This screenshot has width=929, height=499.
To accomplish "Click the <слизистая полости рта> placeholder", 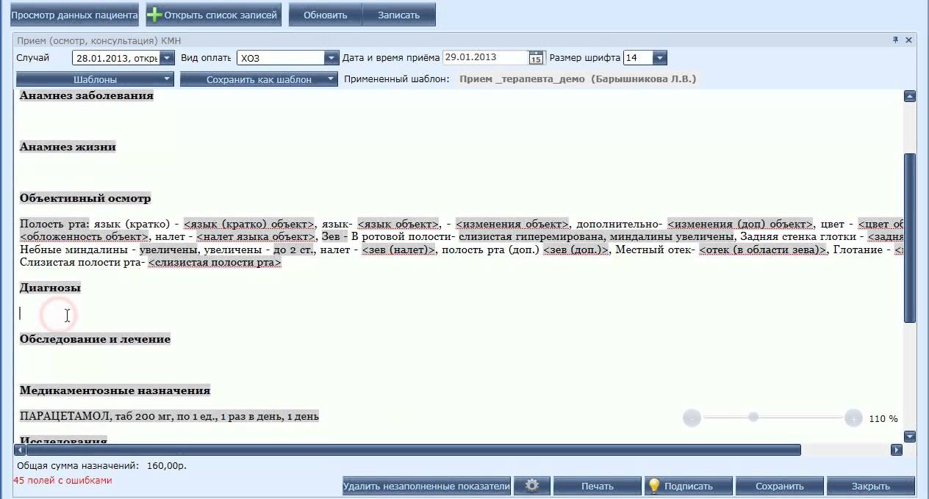I will click(x=215, y=263).
